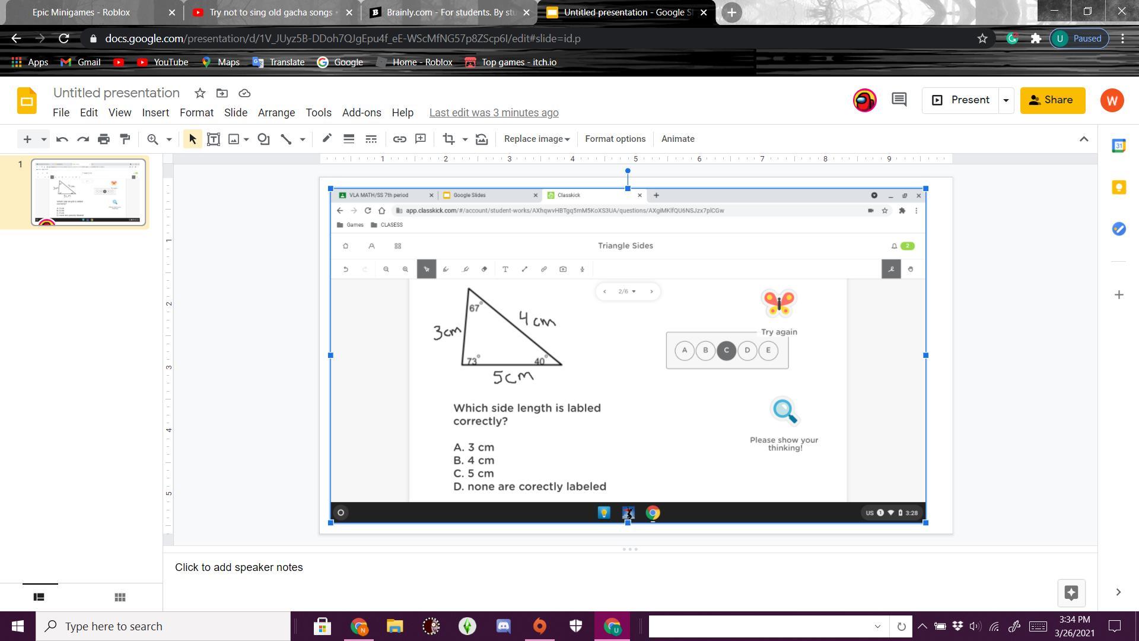Click the crop image icon
Viewport: 1139px width, 641px height.
448,139
